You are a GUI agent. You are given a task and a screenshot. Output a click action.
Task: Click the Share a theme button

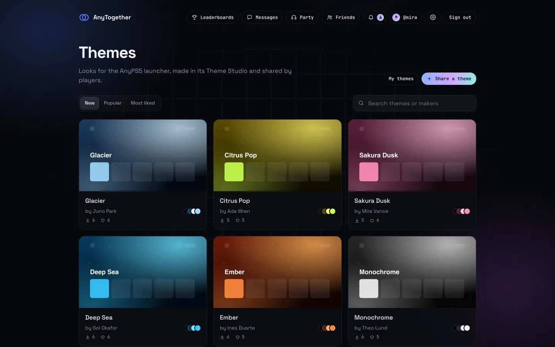pos(449,79)
